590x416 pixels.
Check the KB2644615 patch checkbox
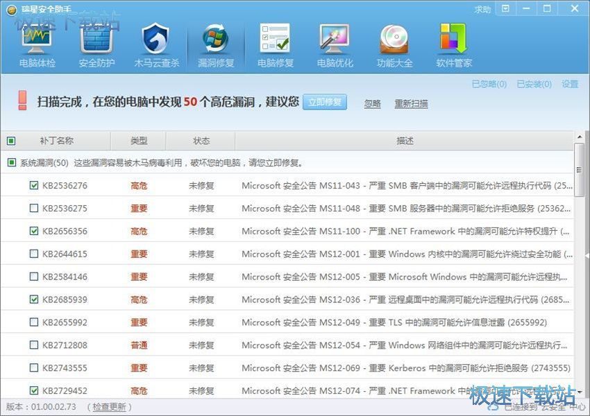click(34, 254)
